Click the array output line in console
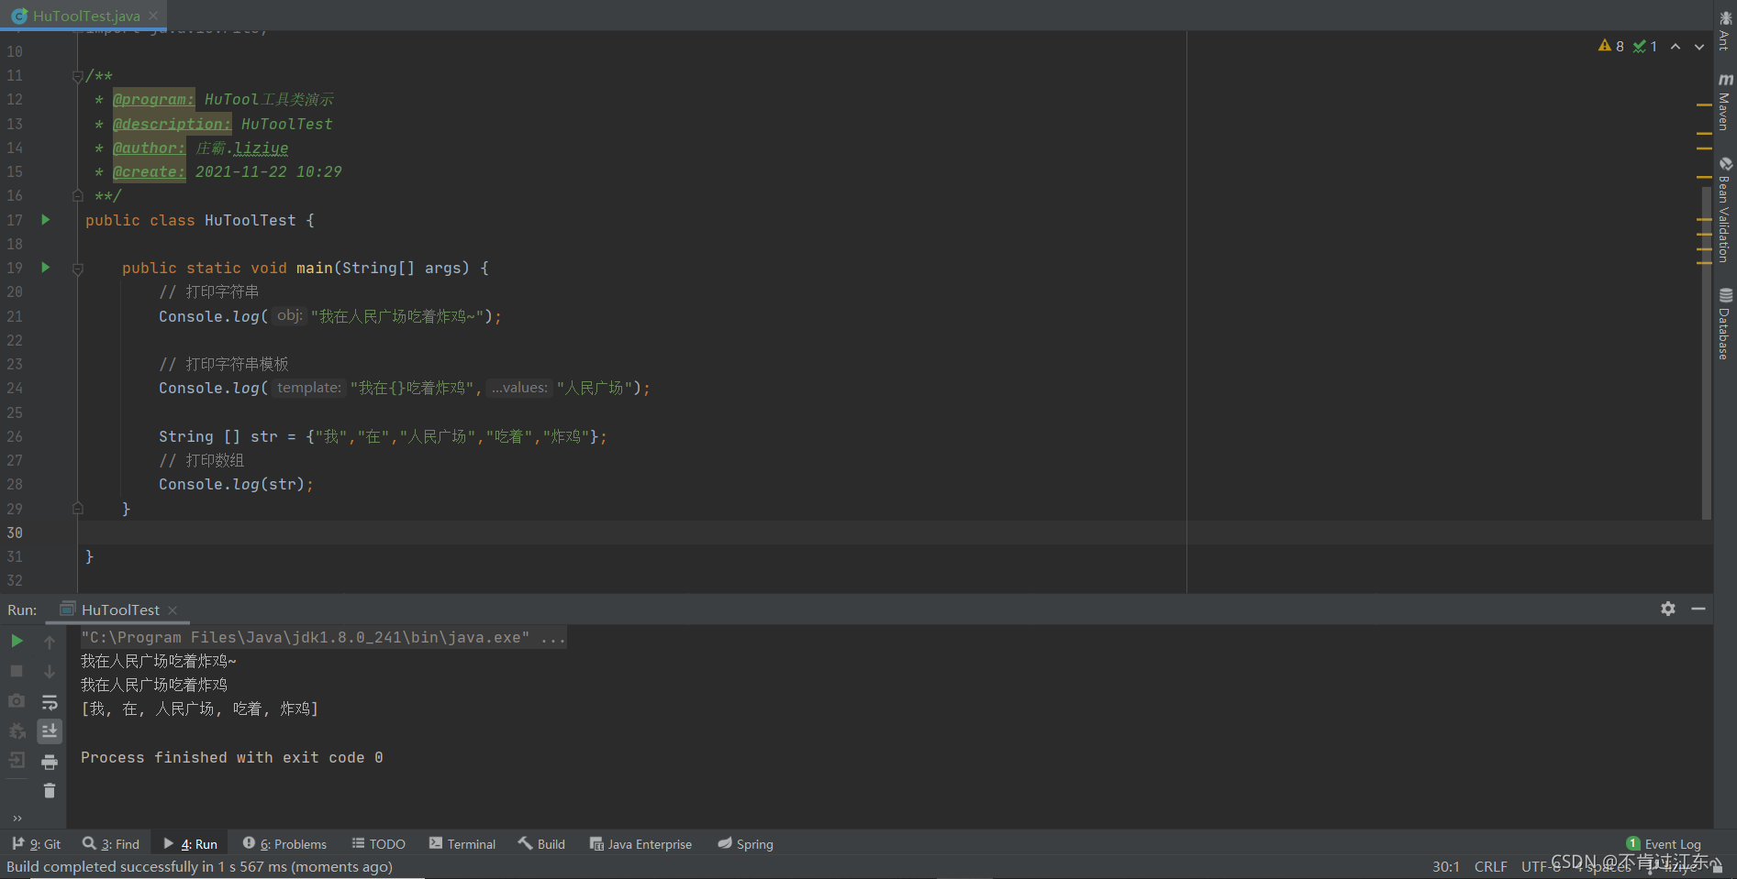Image resolution: width=1737 pixels, height=879 pixels. point(199,709)
